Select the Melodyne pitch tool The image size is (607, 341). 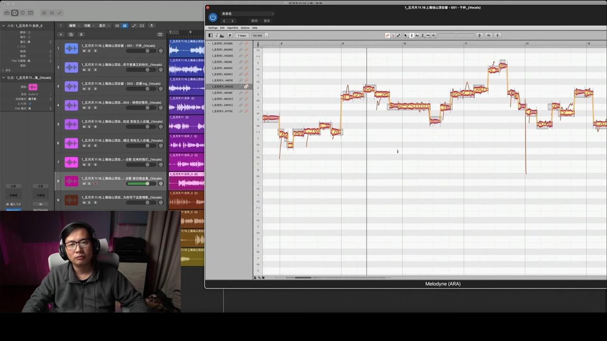(x=411, y=36)
